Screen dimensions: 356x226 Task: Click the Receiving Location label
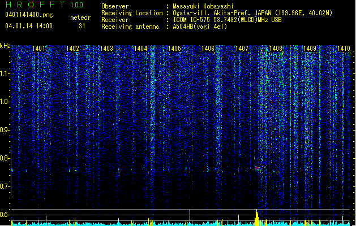tap(132, 13)
